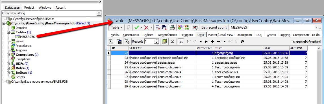Click cell 'Тестовое сообщение' in TEXT column

[238, 58]
